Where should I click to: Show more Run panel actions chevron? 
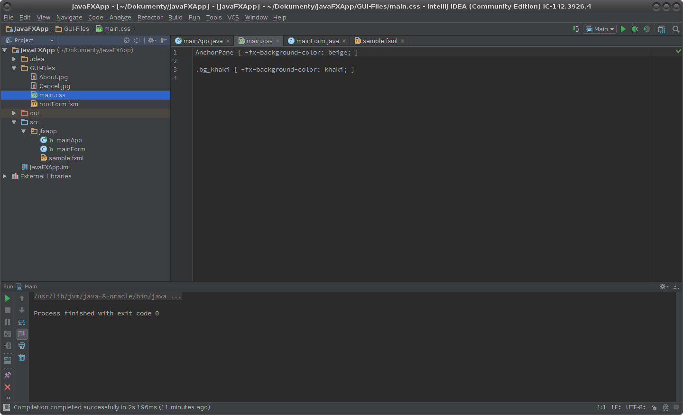(x=9, y=398)
